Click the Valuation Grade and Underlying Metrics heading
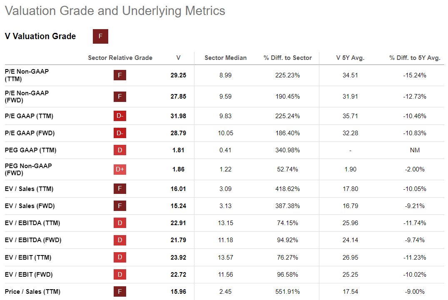Screen dimensions: 448x300 tap(115, 11)
